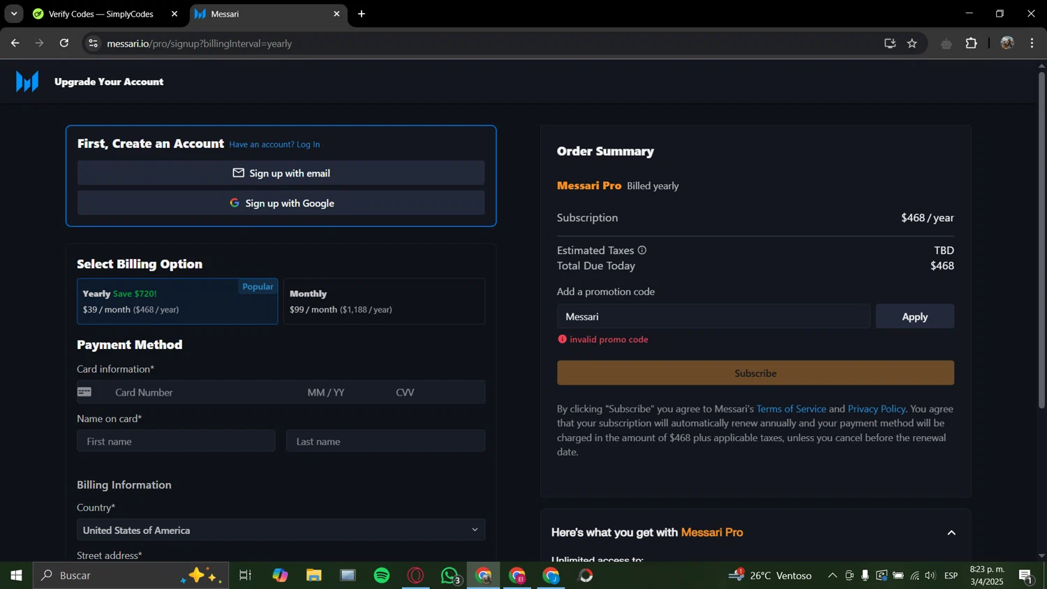Viewport: 1047px width, 589px height.
Task: Bookmark this page with the star icon
Action: point(912,43)
